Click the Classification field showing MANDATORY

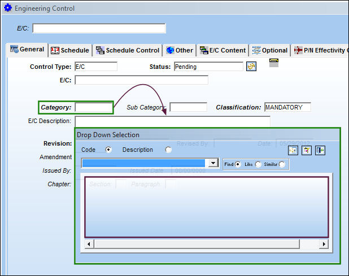288,107
